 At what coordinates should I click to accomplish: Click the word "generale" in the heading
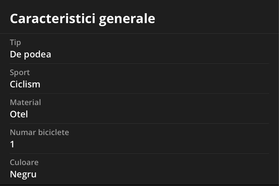[127, 19]
